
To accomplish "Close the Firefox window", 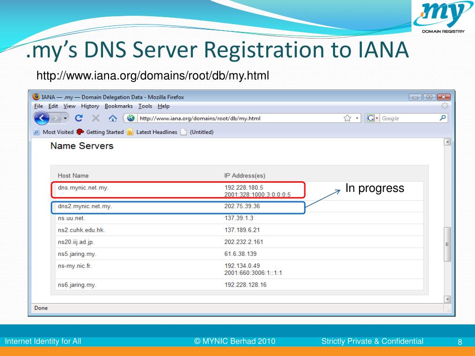I will pyautogui.click(x=443, y=97).
